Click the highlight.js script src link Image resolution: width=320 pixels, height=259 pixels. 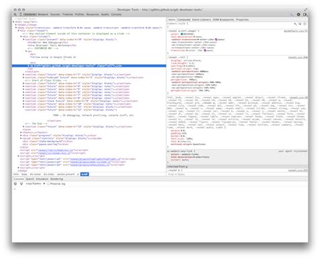(x=95, y=159)
